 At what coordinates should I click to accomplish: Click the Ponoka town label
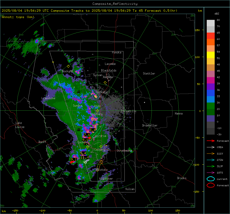[x=117, y=52]
